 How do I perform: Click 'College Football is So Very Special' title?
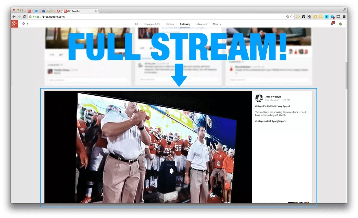click(272, 106)
